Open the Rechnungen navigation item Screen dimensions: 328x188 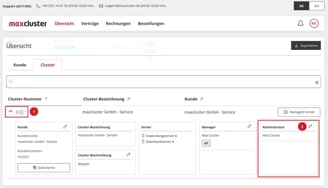pos(118,24)
